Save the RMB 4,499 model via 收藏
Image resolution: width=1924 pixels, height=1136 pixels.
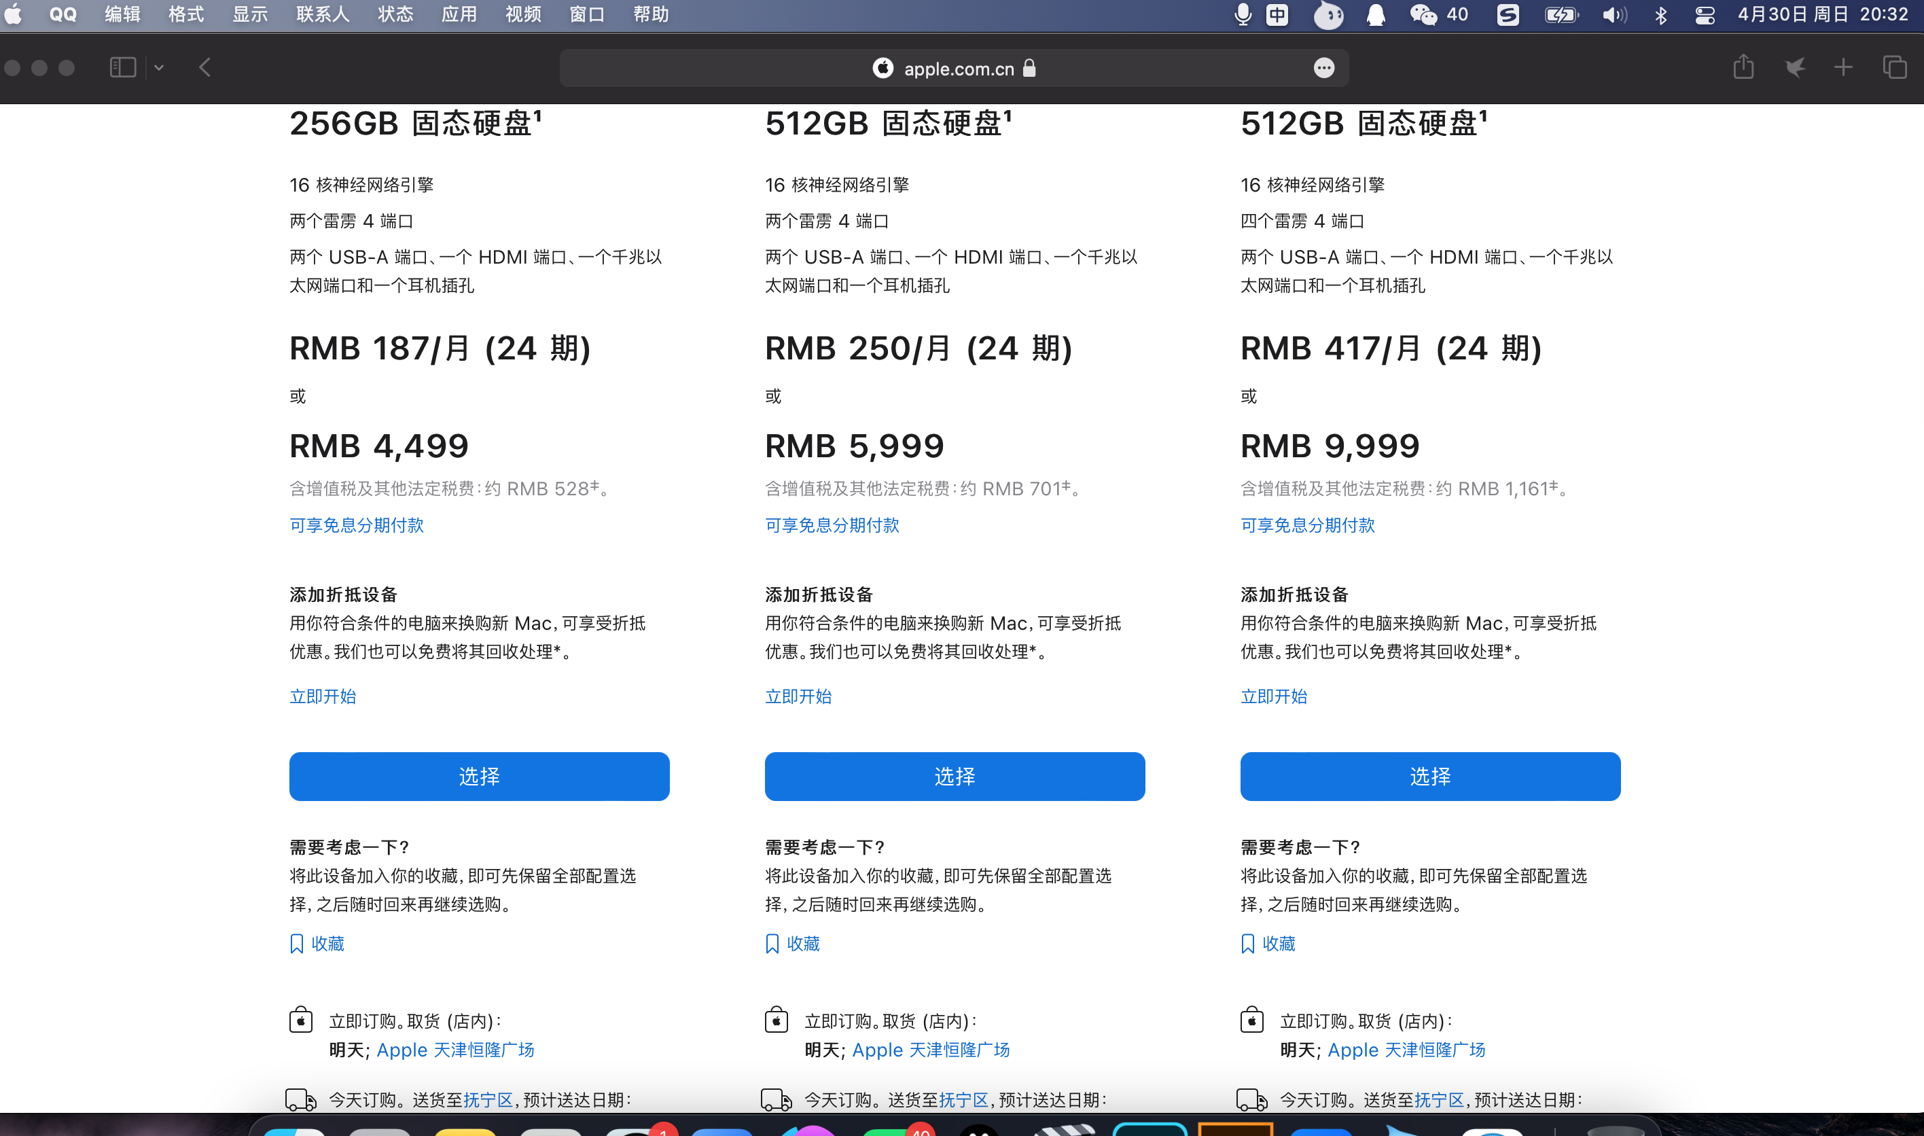point(317,944)
